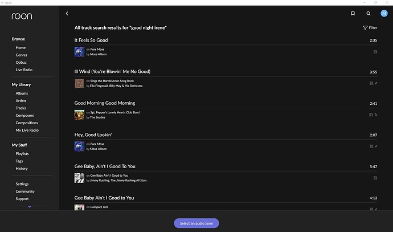The height and width of the screenshot is (232, 393).
Task: Open Playlists under My Stuff
Action: pos(22,154)
